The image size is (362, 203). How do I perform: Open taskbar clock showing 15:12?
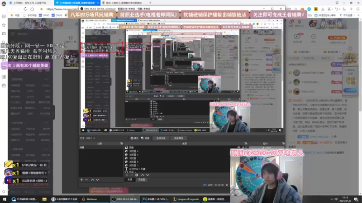pos(345,199)
